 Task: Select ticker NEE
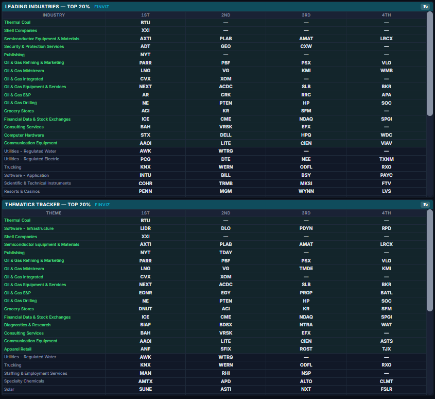(x=306, y=159)
